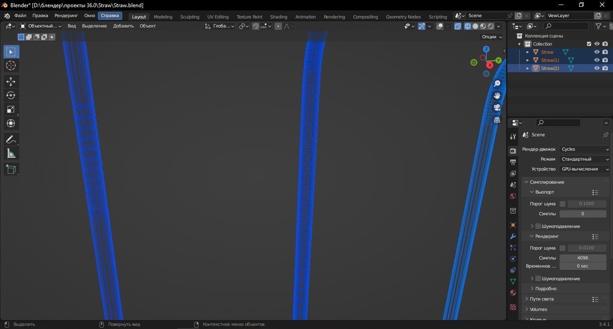
Task: Open Output properties tab
Action: pyautogui.click(x=513, y=162)
